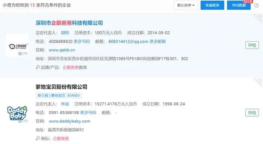Click the 批量联系 button
263x144 pixels.
212,5
